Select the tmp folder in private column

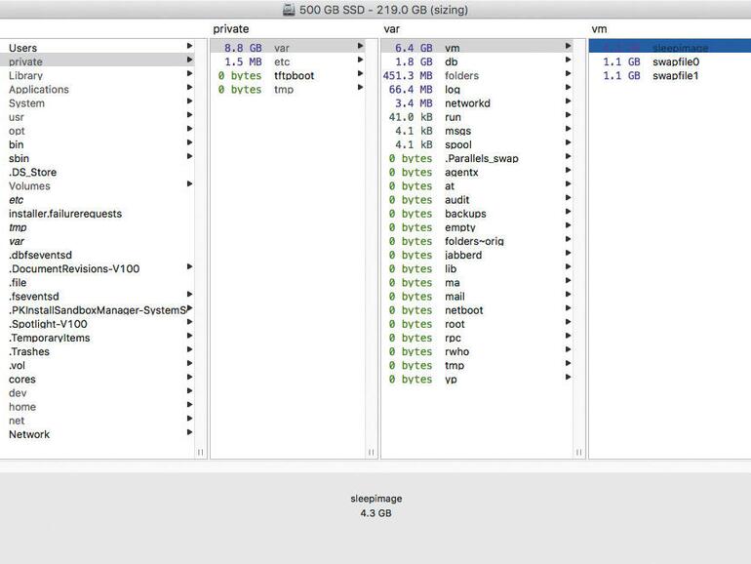288,90
